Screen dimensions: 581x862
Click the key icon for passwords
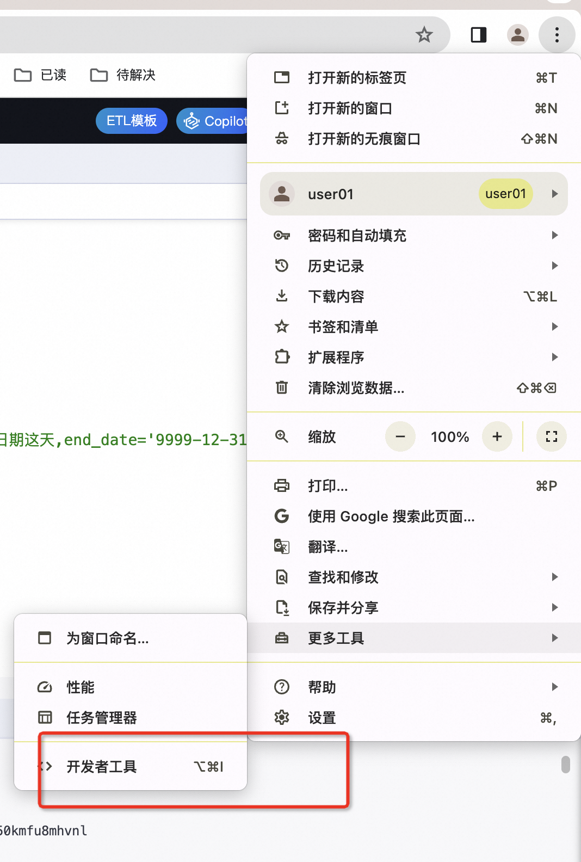[282, 235]
